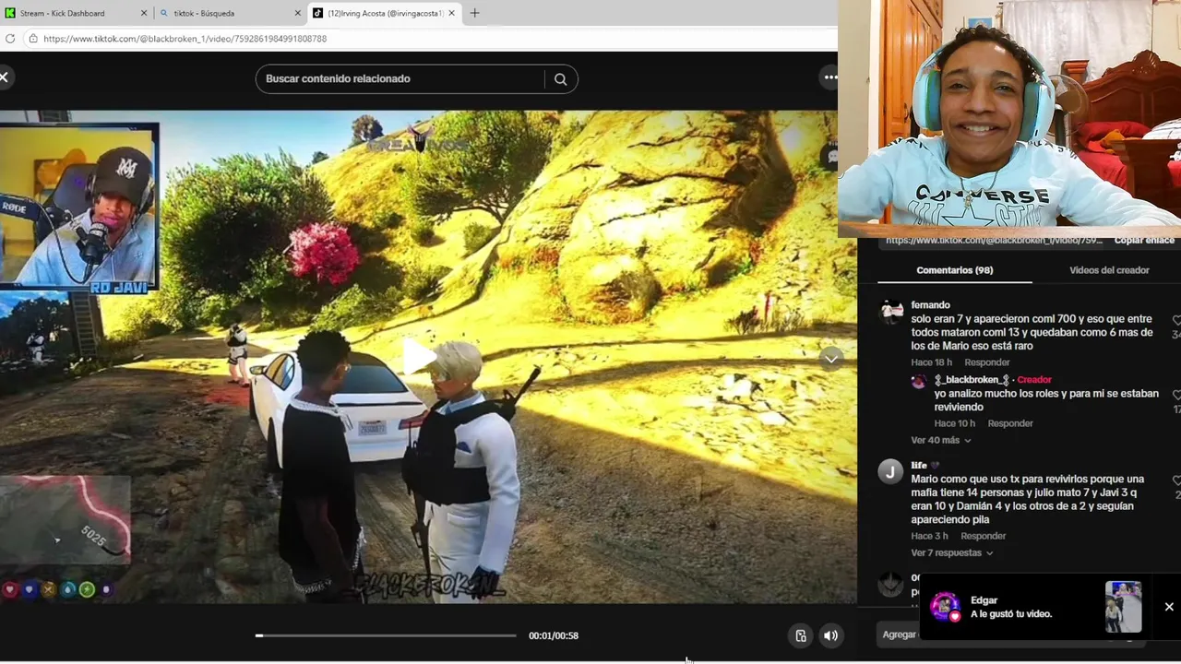Screen dimensions: 1181x664
Task: Close the TikTok video viewer
Action: pyautogui.click(x=4, y=77)
